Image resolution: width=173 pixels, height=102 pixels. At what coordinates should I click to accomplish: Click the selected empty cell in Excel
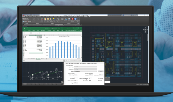(x=35, y=53)
